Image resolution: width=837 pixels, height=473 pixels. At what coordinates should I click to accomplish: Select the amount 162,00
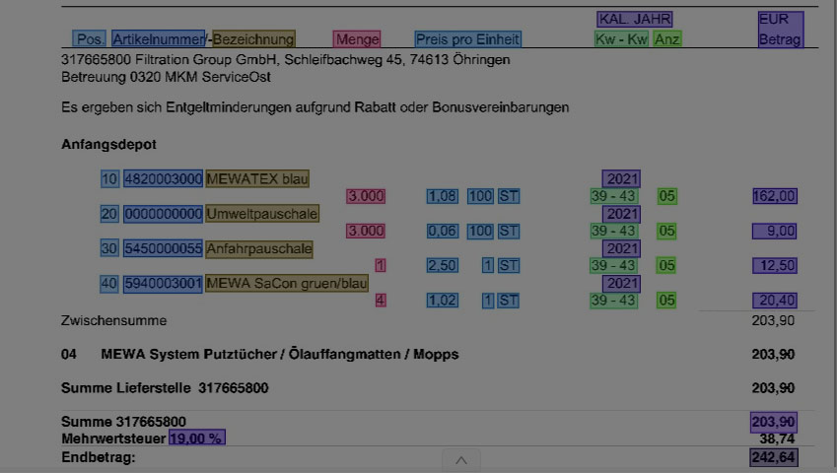click(x=775, y=196)
